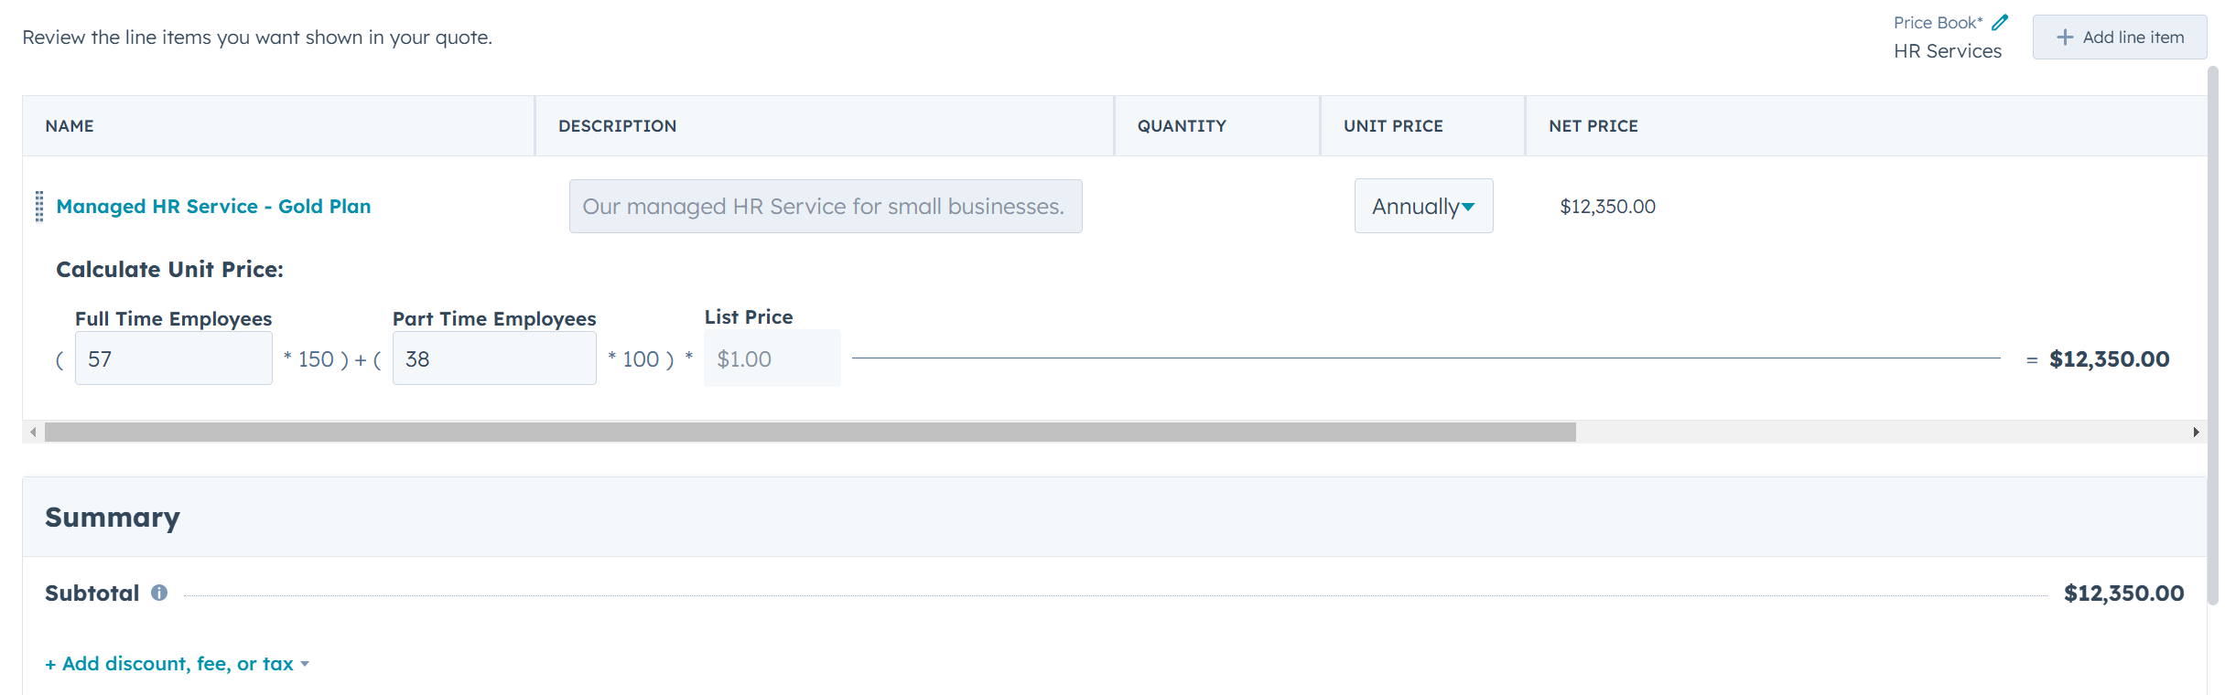
Task: Select the QUANTITY column header
Action: pos(1181,125)
